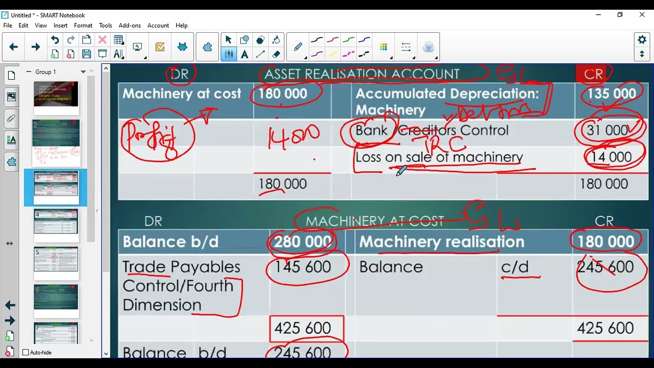
Task: Open the Line Style dropdown
Action: (406, 47)
